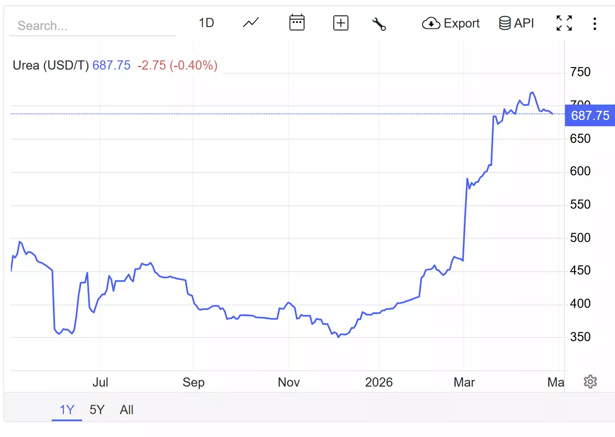This screenshot has width=615, height=437.
Task: Click the blue dotted price line
Action: (292, 113)
